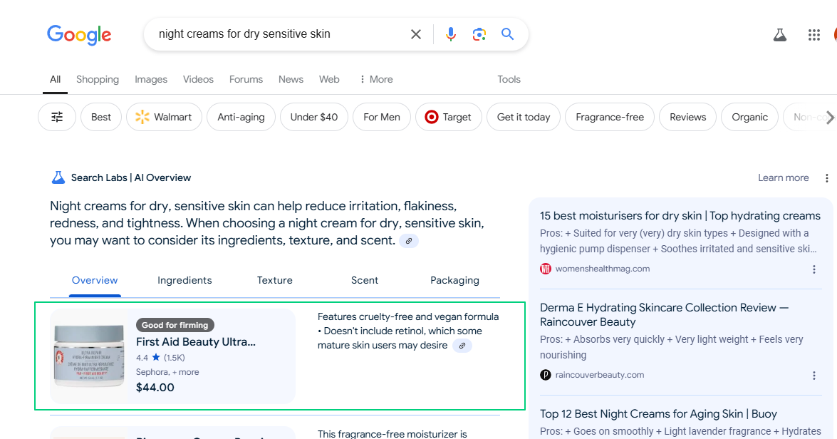Image resolution: width=837 pixels, height=439 pixels.
Task: Submit search with the magnifying glass icon
Action: point(507,34)
